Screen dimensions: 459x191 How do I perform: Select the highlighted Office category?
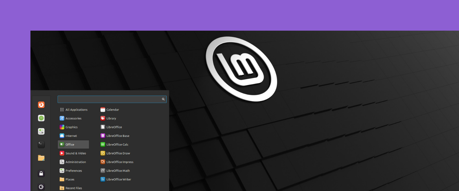(x=73, y=145)
